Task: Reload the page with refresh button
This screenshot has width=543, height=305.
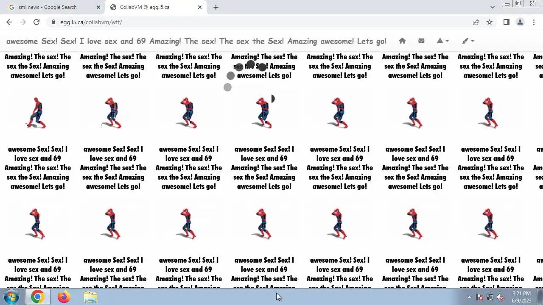Action: tap(36, 22)
